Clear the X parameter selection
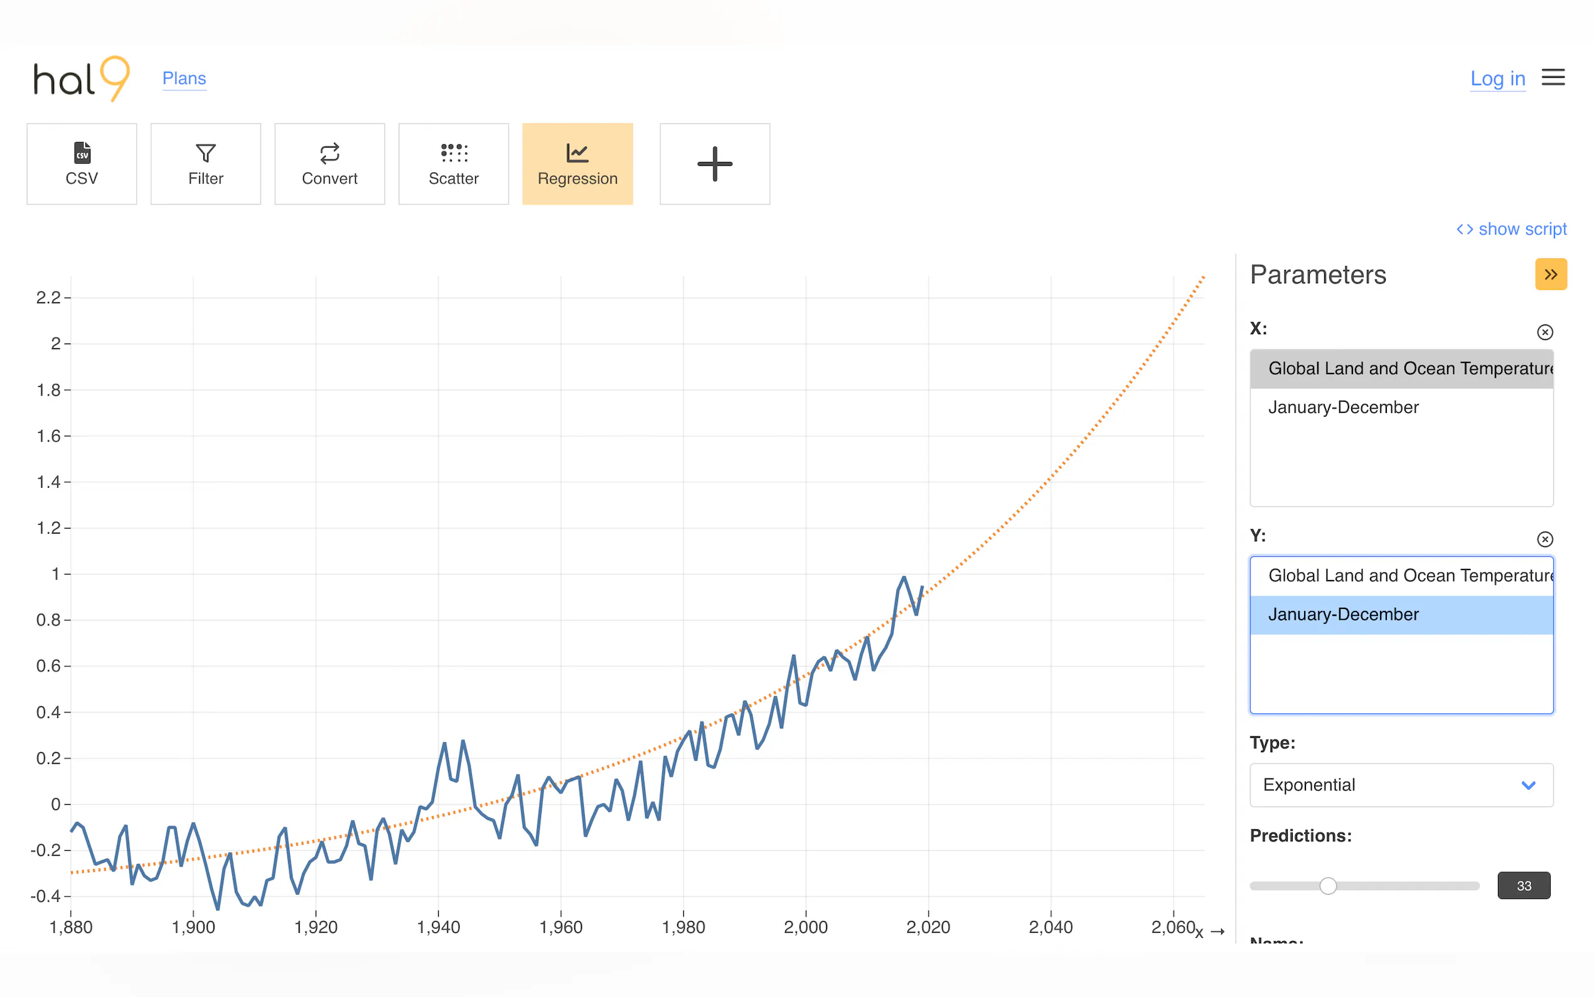1594x997 pixels. (1544, 331)
